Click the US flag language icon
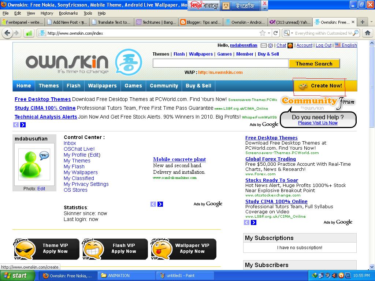Image resolution: width=375 pixels, height=281 pixels. 338,45
